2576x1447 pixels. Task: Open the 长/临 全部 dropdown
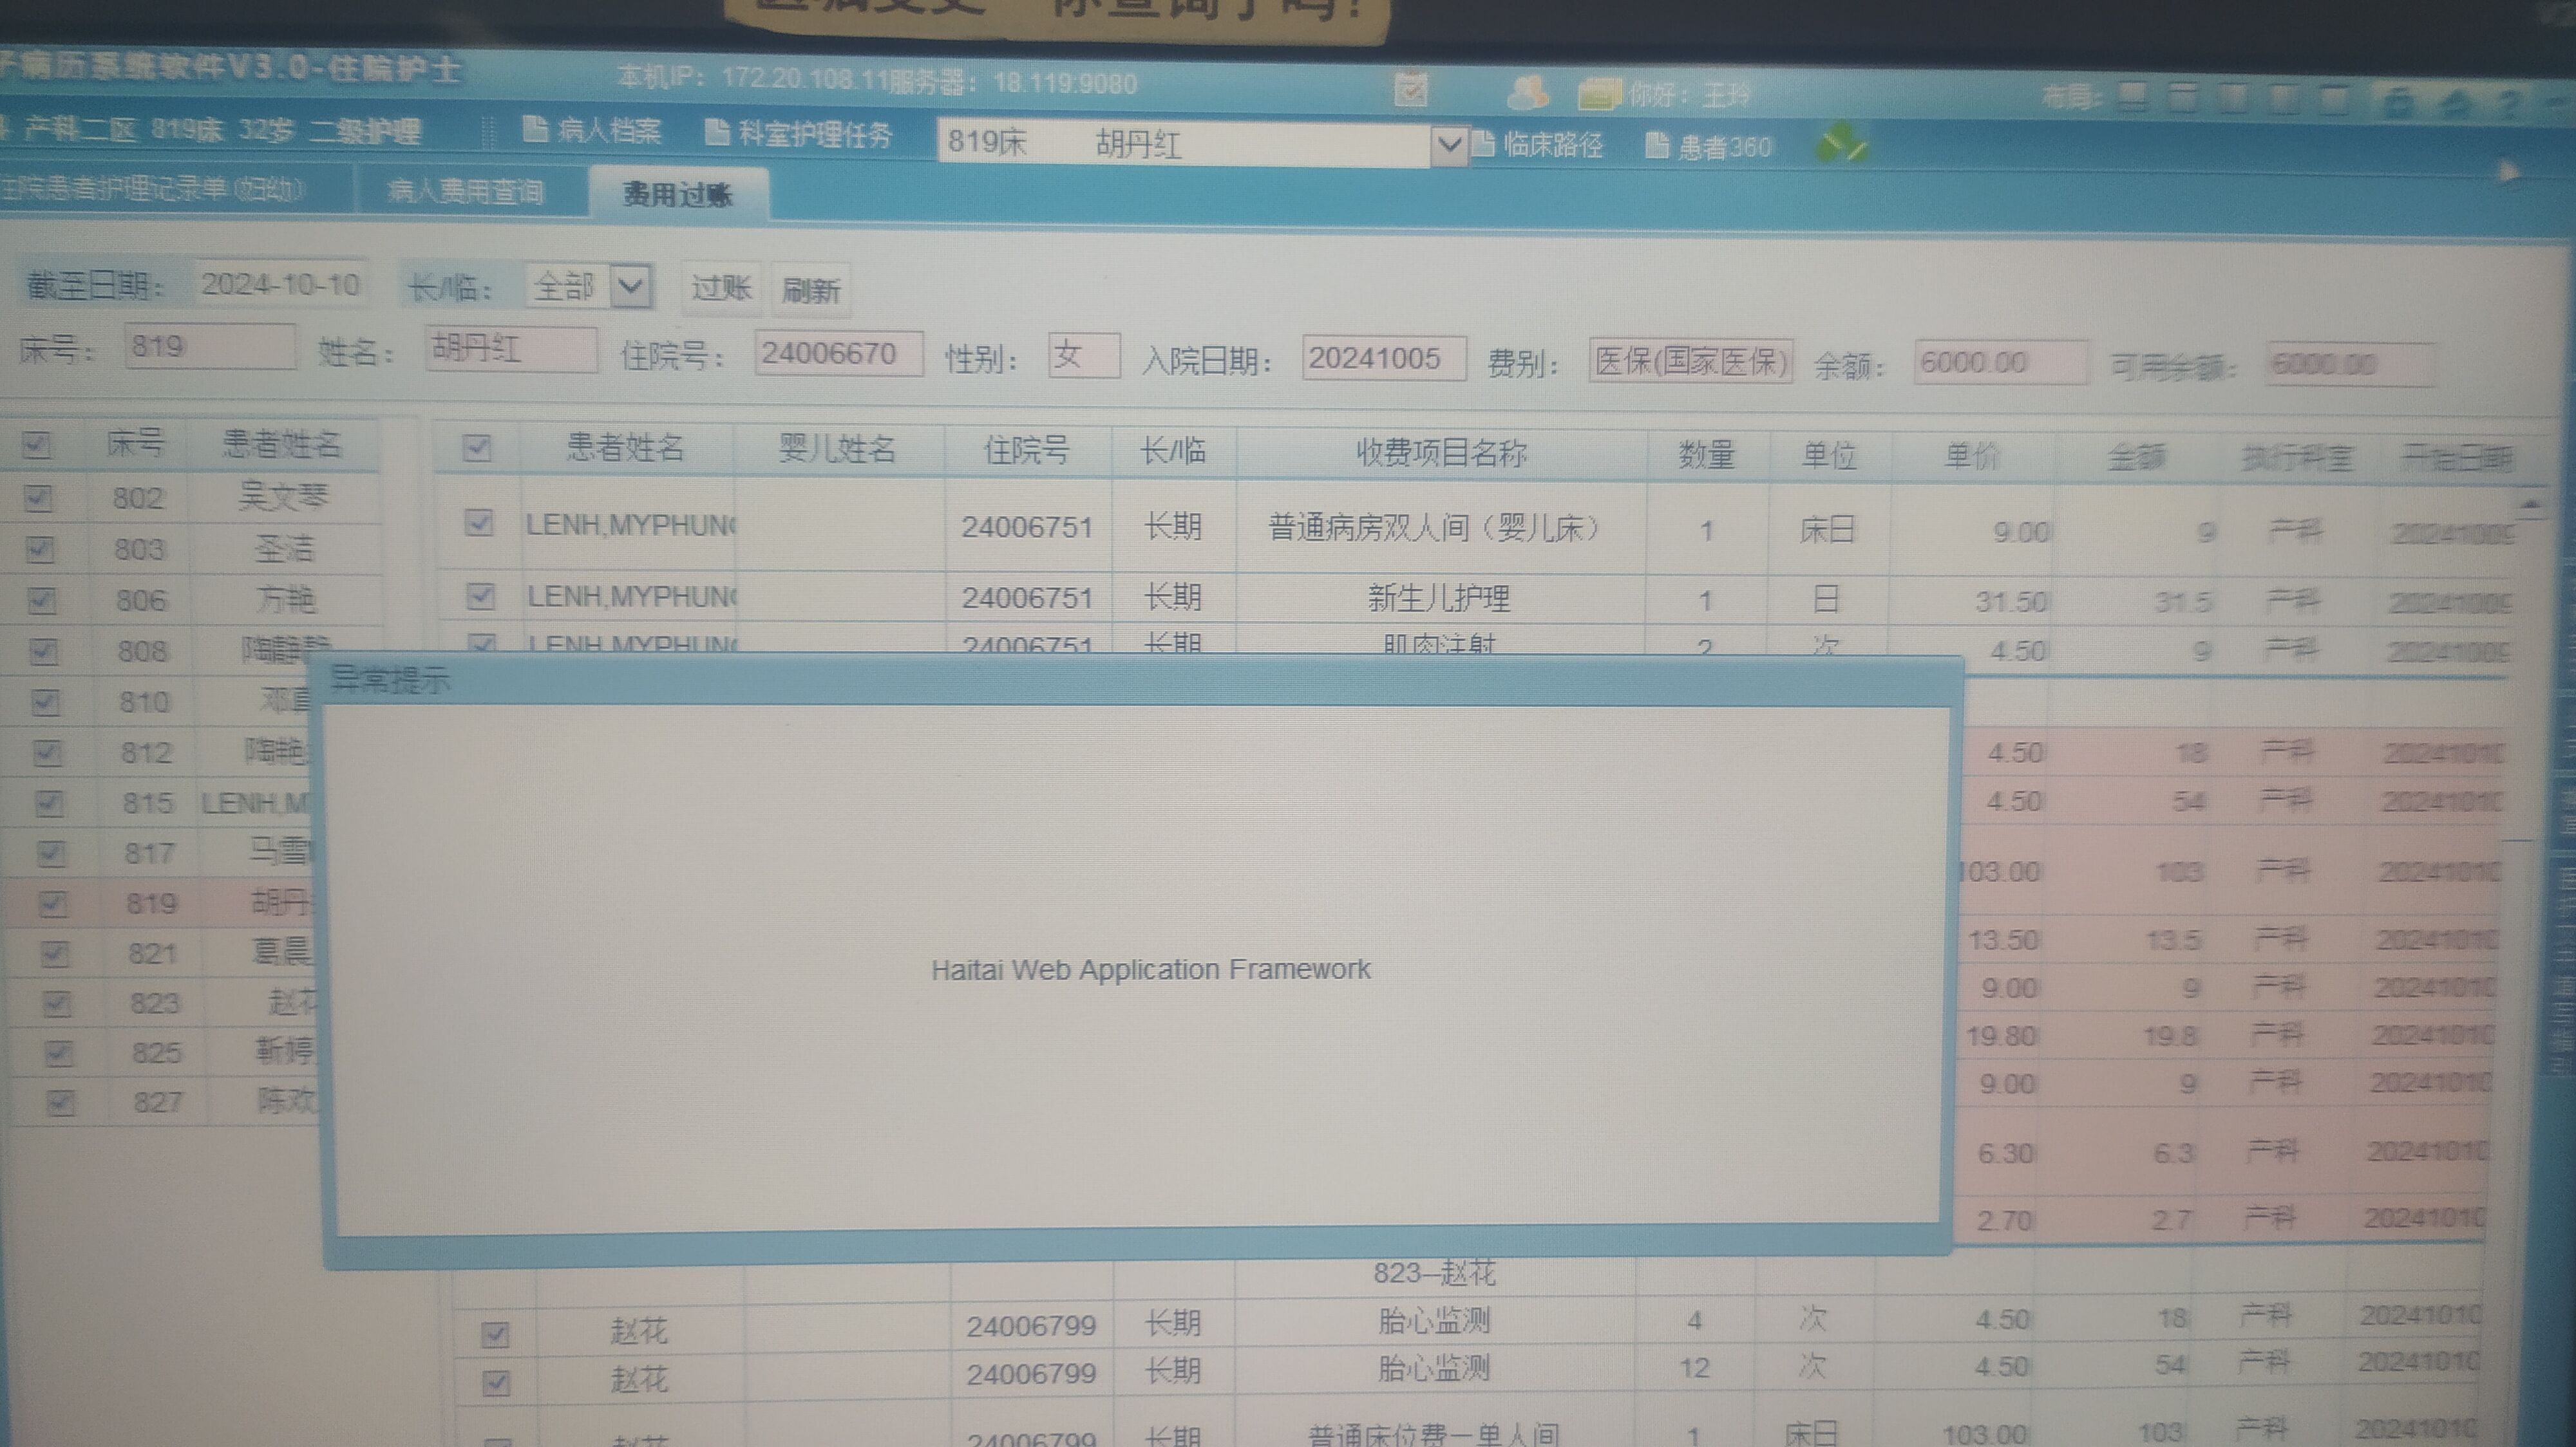point(631,288)
